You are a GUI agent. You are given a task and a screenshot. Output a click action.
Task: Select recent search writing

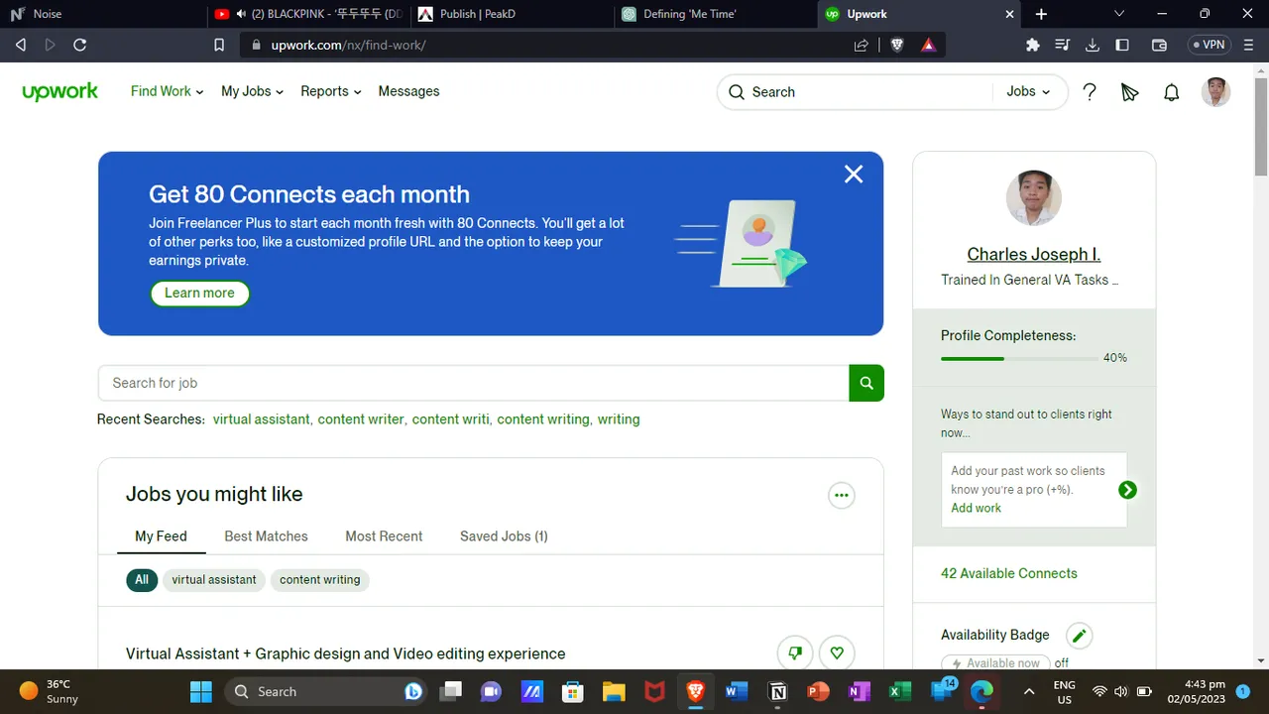pyautogui.click(x=619, y=419)
